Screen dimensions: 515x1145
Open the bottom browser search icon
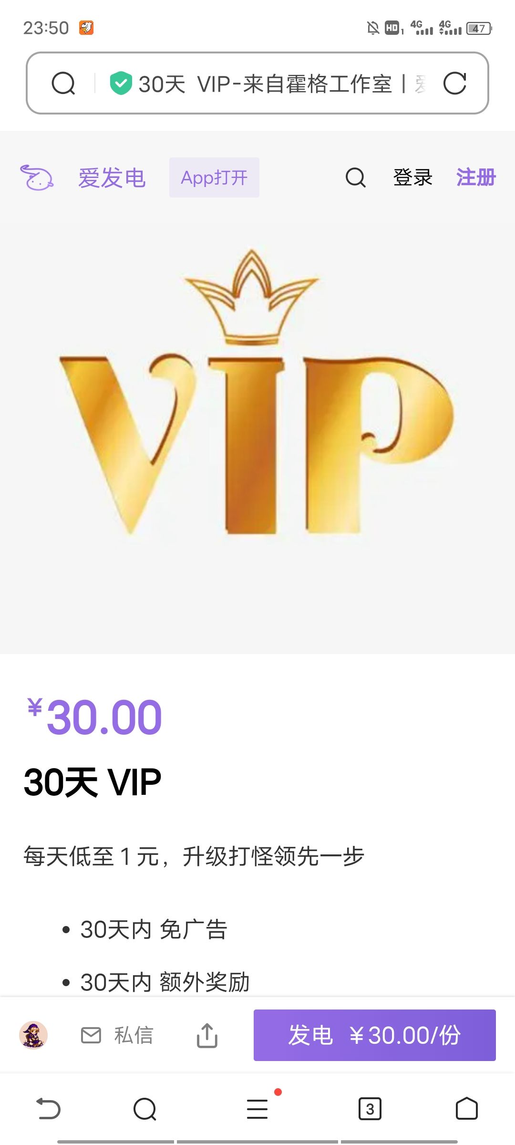tap(145, 1109)
